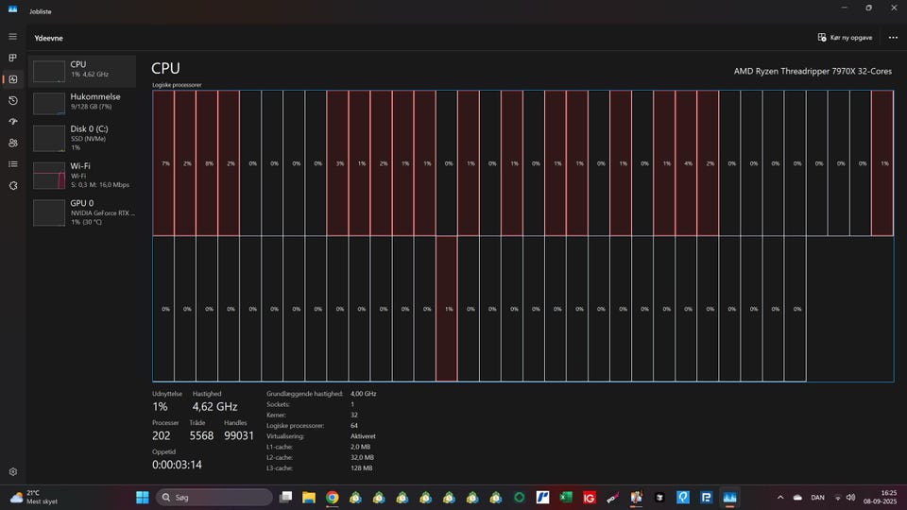Open Excel from the taskbar
This screenshot has height=510, width=907.
[567, 497]
